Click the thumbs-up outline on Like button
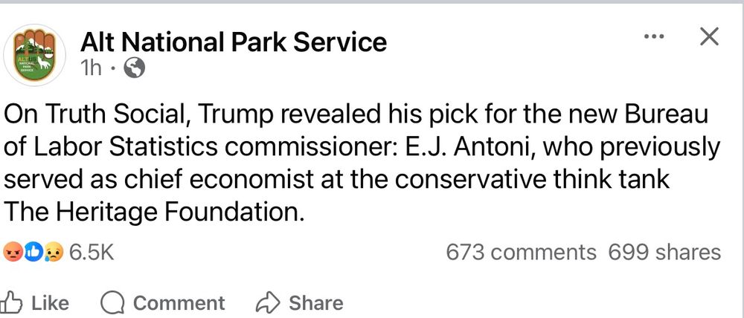This screenshot has width=744, height=318. point(10,303)
